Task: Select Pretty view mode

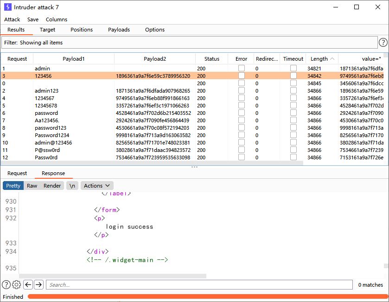Action: pyautogui.click(x=13, y=186)
